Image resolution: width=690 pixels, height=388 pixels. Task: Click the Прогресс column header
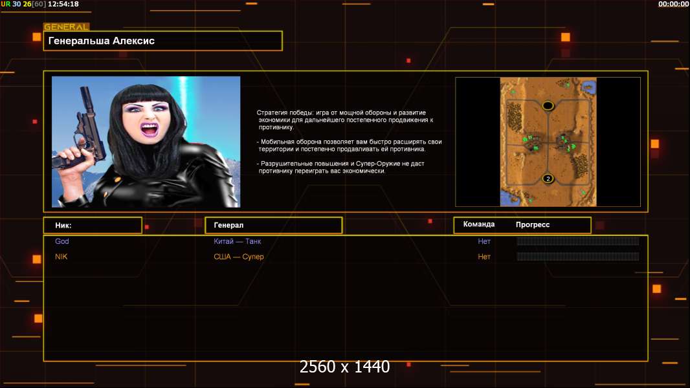[533, 224]
